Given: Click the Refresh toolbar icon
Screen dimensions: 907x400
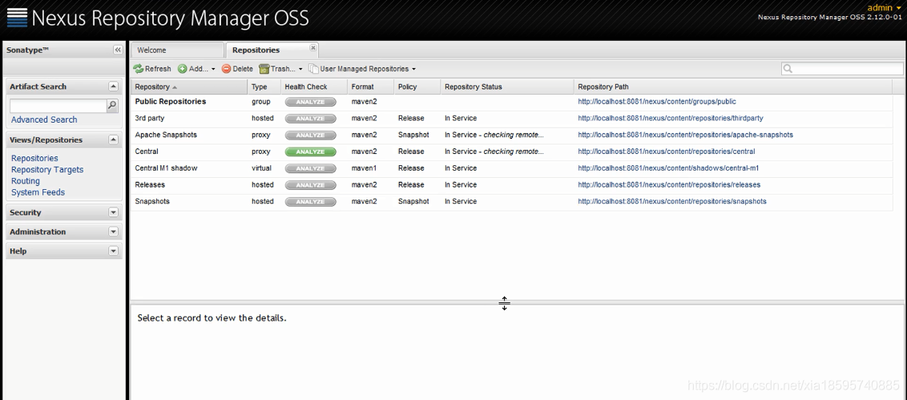Looking at the screenshot, I should 139,69.
